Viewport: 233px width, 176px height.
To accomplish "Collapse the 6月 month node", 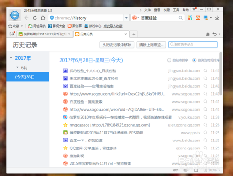I will [17, 67].
